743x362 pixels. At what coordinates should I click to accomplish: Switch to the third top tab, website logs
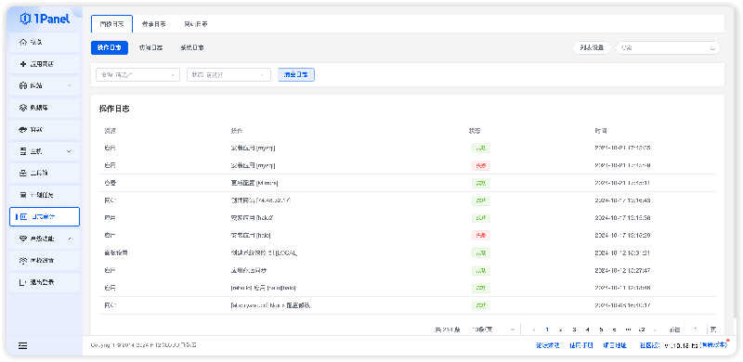(195, 24)
